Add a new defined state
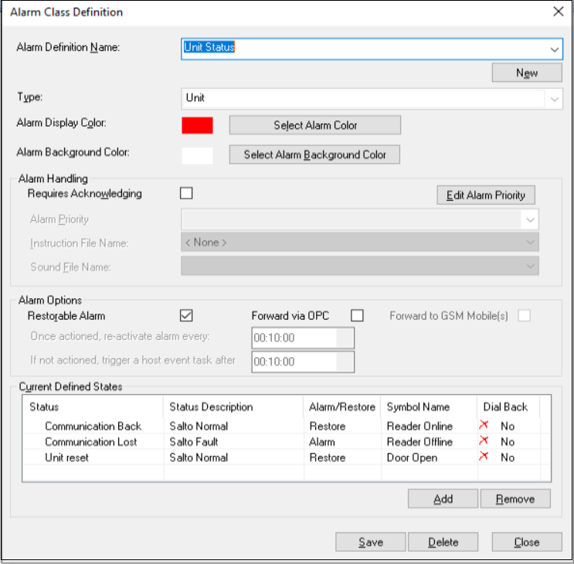Screen dimensions: 574x564 (443, 499)
